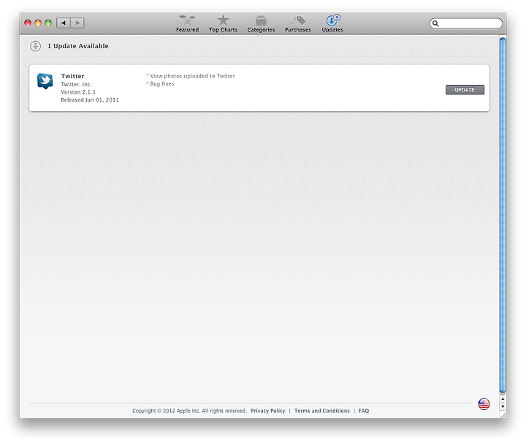Close the App Store window
Image resolution: width=526 pixels, height=438 pixels.
coord(28,23)
